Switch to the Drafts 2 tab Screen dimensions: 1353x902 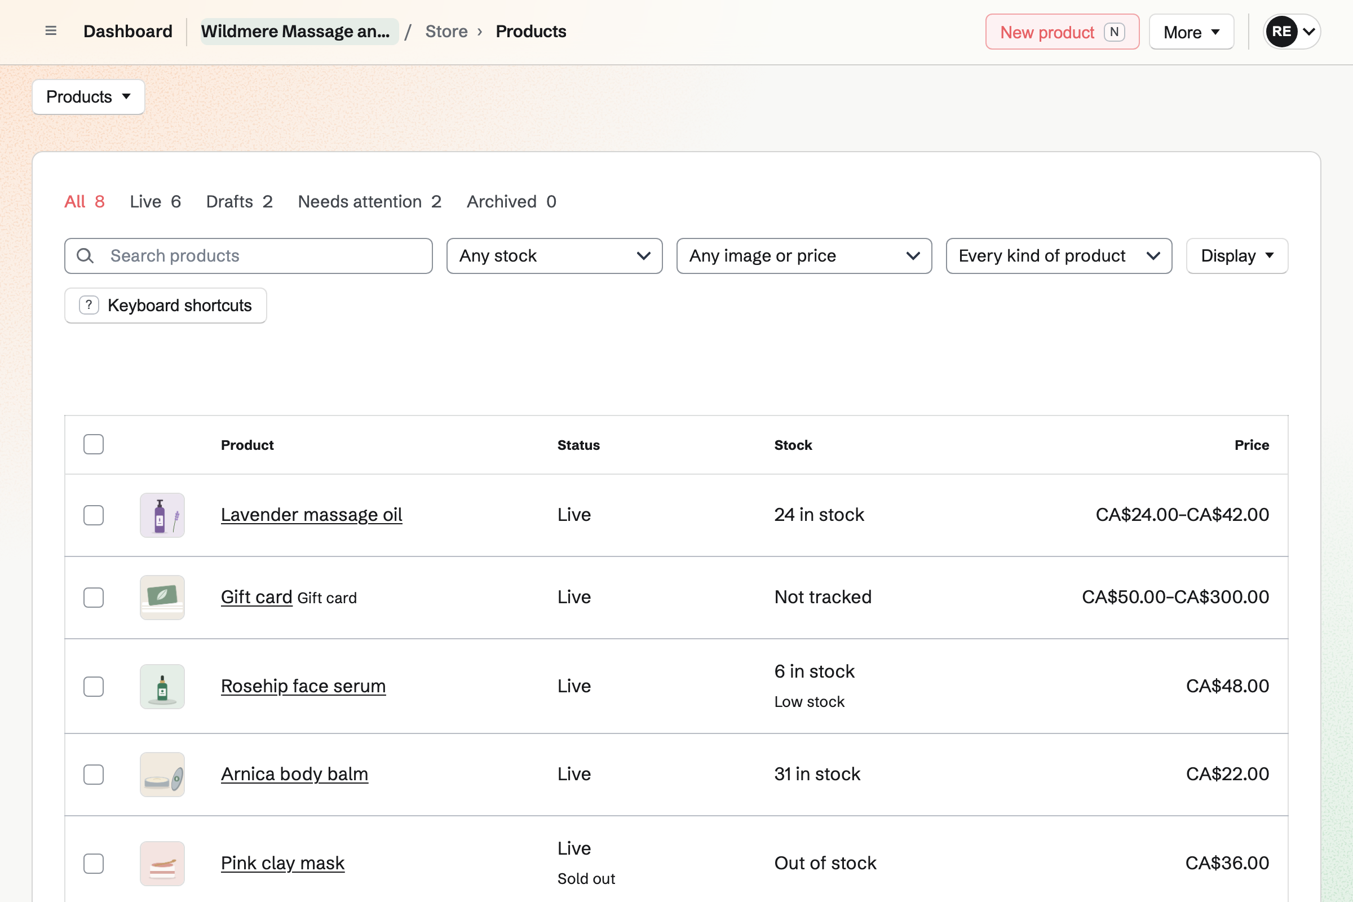click(x=239, y=202)
